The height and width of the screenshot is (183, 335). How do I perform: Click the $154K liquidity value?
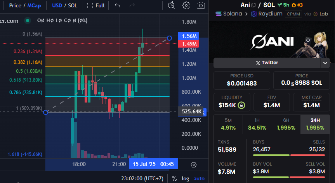coord(227,105)
